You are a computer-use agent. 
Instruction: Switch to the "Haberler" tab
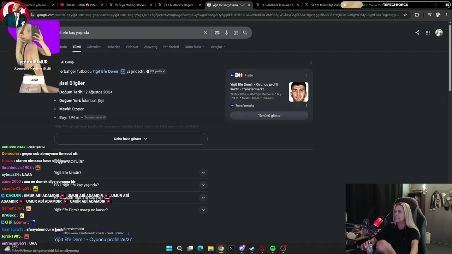[113, 47]
